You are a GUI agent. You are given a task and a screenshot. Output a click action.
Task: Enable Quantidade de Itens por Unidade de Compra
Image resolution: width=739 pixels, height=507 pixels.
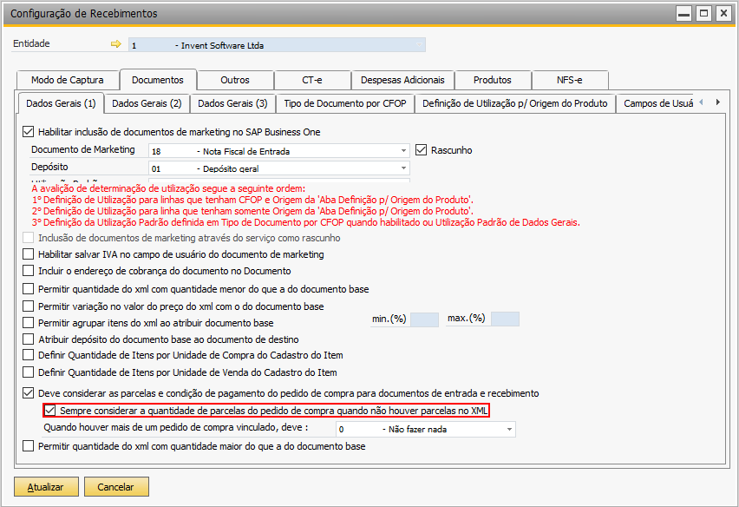[x=29, y=355]
